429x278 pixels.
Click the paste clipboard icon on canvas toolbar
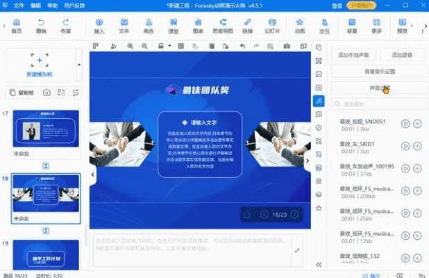point(226,46)
